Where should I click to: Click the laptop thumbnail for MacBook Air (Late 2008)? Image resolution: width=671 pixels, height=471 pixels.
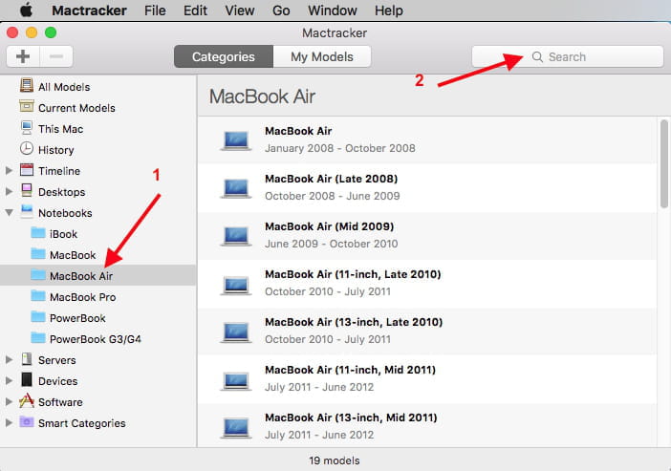tap(236, 188)
